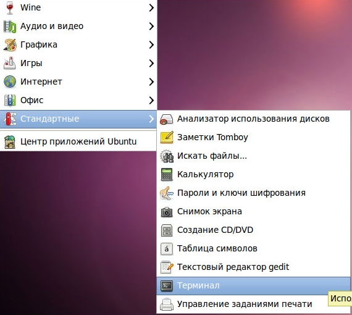The width and height of the screenshot is (352, 315).
Task: Click the Tomboy notes icon
Action: pyautogui.click(x=166, y=137)
